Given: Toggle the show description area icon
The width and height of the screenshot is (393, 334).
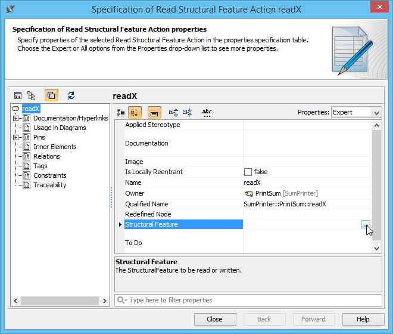Looking at the screenshot, I should 154,113.
